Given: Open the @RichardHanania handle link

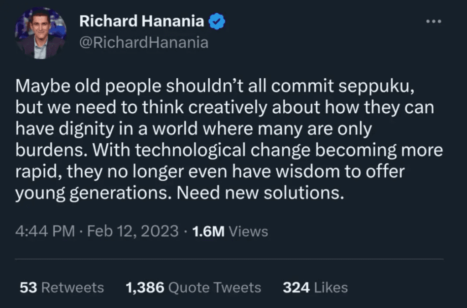Looking at the screenshot, I should coord(144,42).
